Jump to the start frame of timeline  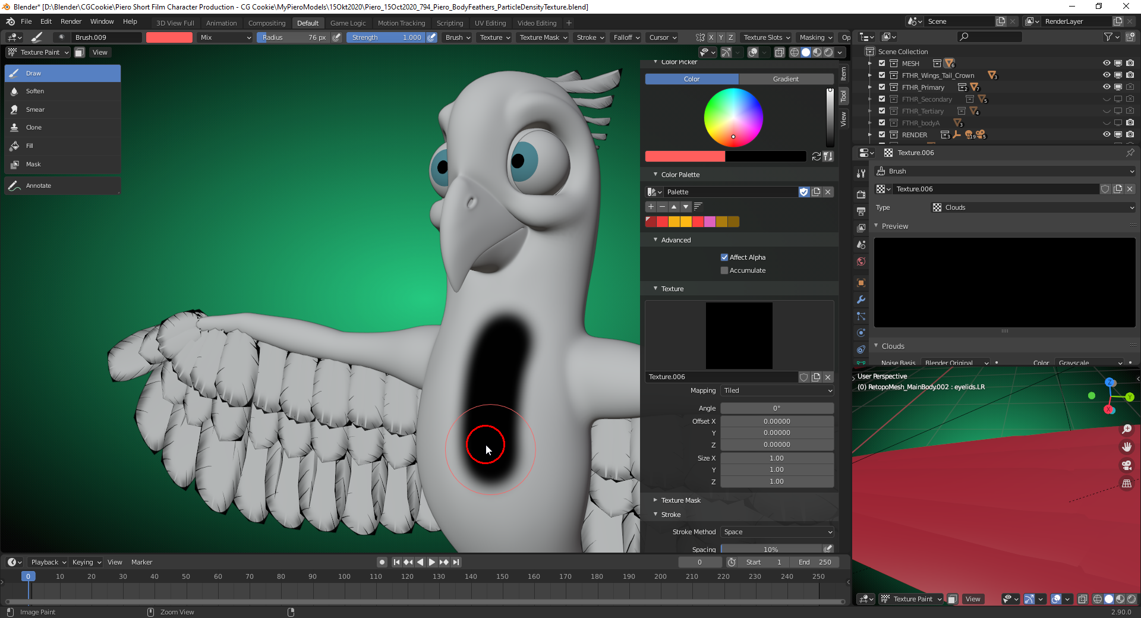(x=396, y=562)
